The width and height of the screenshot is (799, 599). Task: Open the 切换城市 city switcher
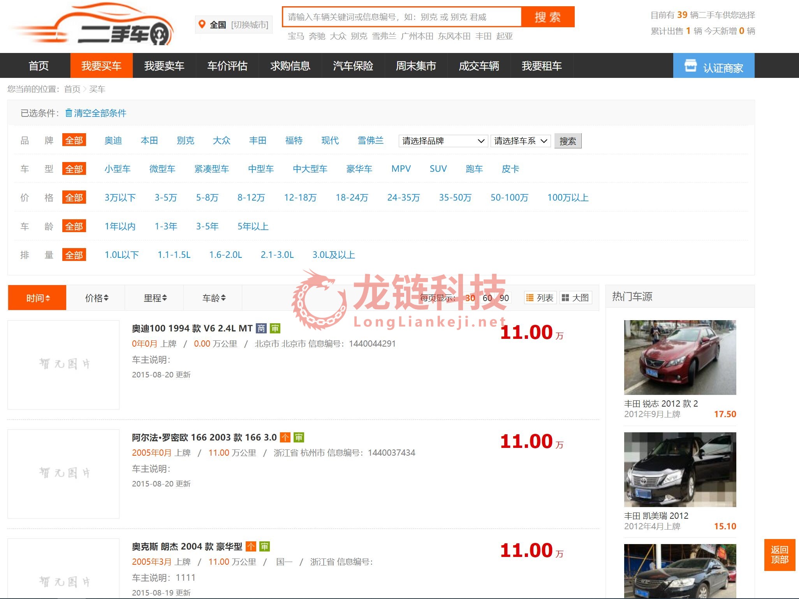[250, 25]
